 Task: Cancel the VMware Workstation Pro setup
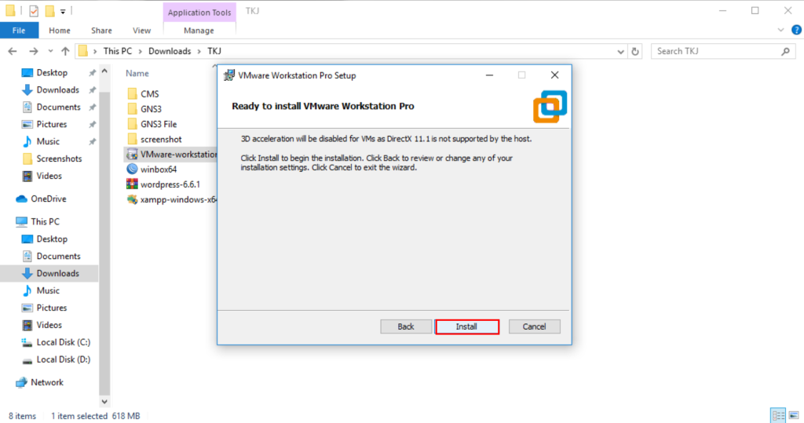pos(534,326)
